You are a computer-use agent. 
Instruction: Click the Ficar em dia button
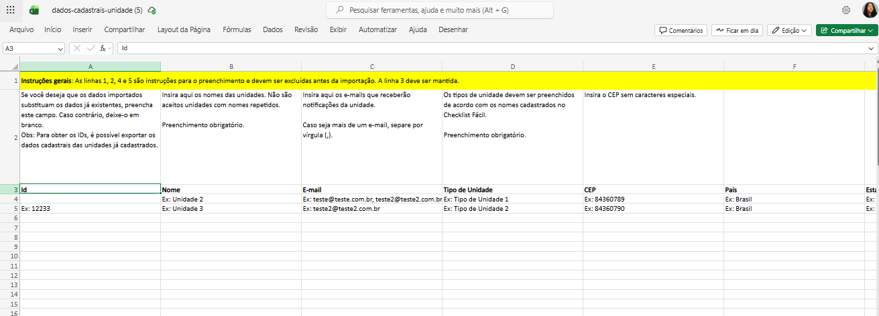[738, 30]
